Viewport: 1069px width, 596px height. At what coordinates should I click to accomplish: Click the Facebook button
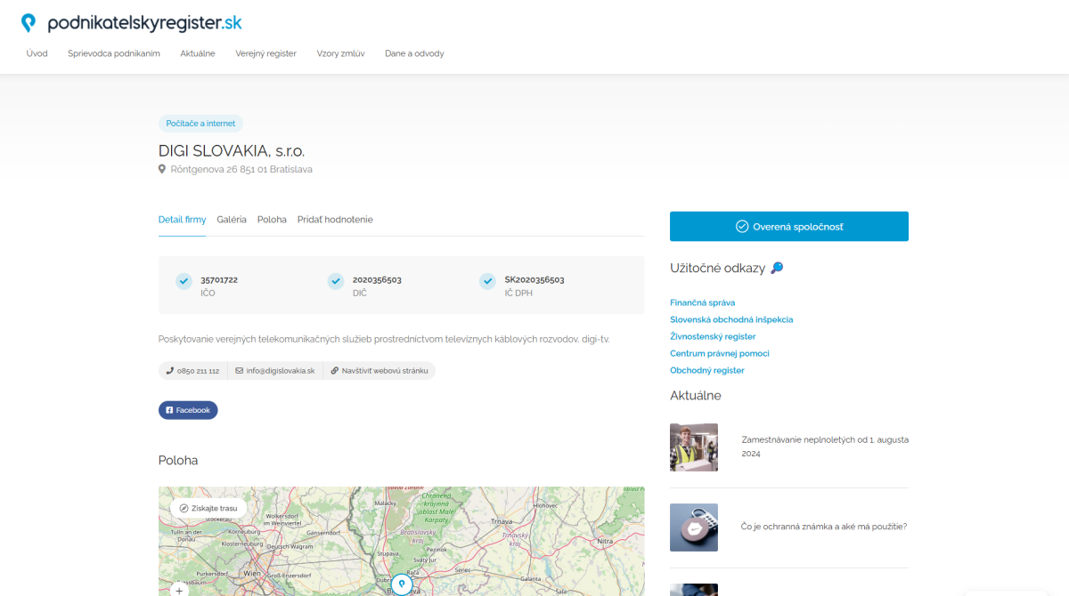[x=188, y=410]
